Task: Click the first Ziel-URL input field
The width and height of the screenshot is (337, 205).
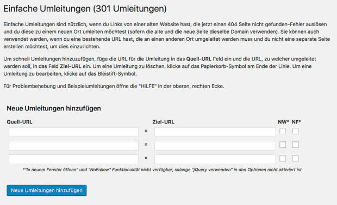Action: pos(215,132)
